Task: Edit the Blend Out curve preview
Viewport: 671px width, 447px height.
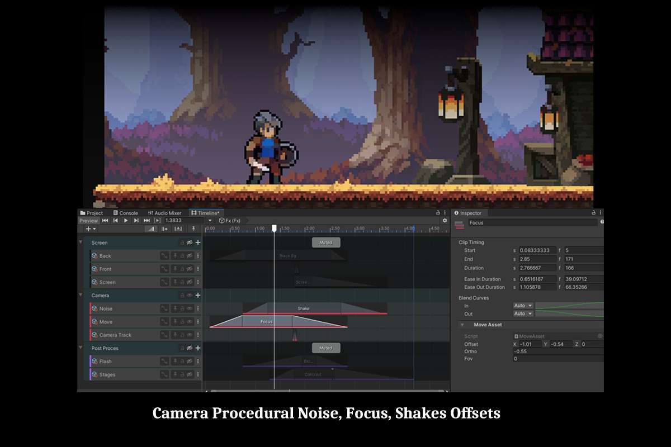Action: [570, 313]
